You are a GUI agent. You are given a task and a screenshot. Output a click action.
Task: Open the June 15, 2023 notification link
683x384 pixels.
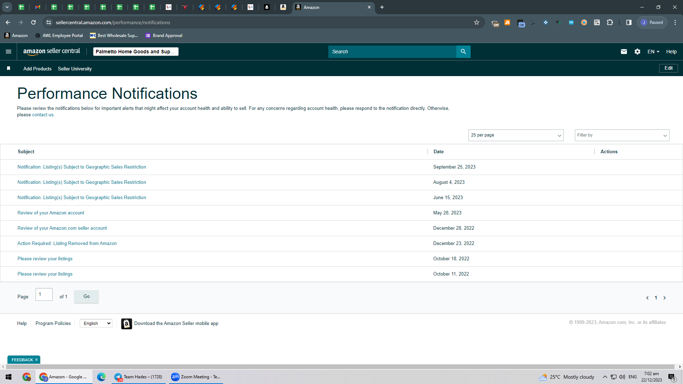(x=81, y=197)
